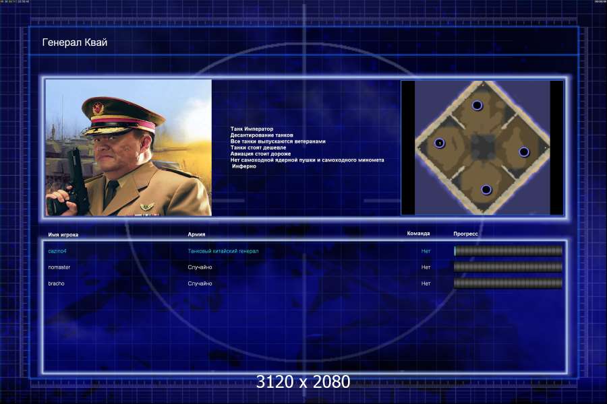This screenshot has width=607, height=404.
Task: Click 'Случайно' army in nomaster row
Action: pos(200,267)
